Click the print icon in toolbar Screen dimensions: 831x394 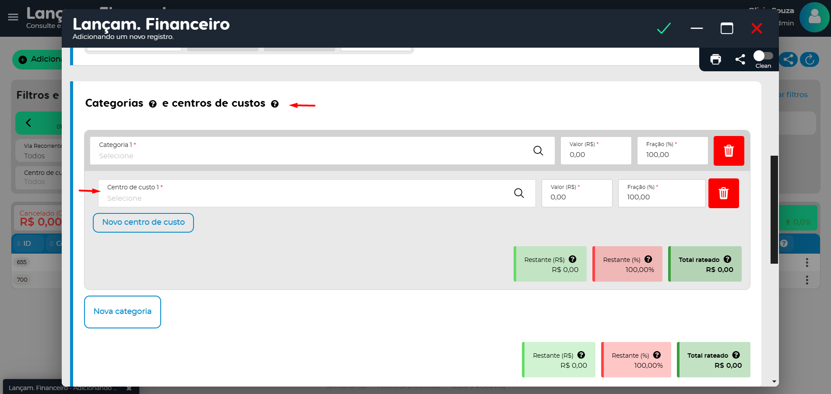pos(715,59)
